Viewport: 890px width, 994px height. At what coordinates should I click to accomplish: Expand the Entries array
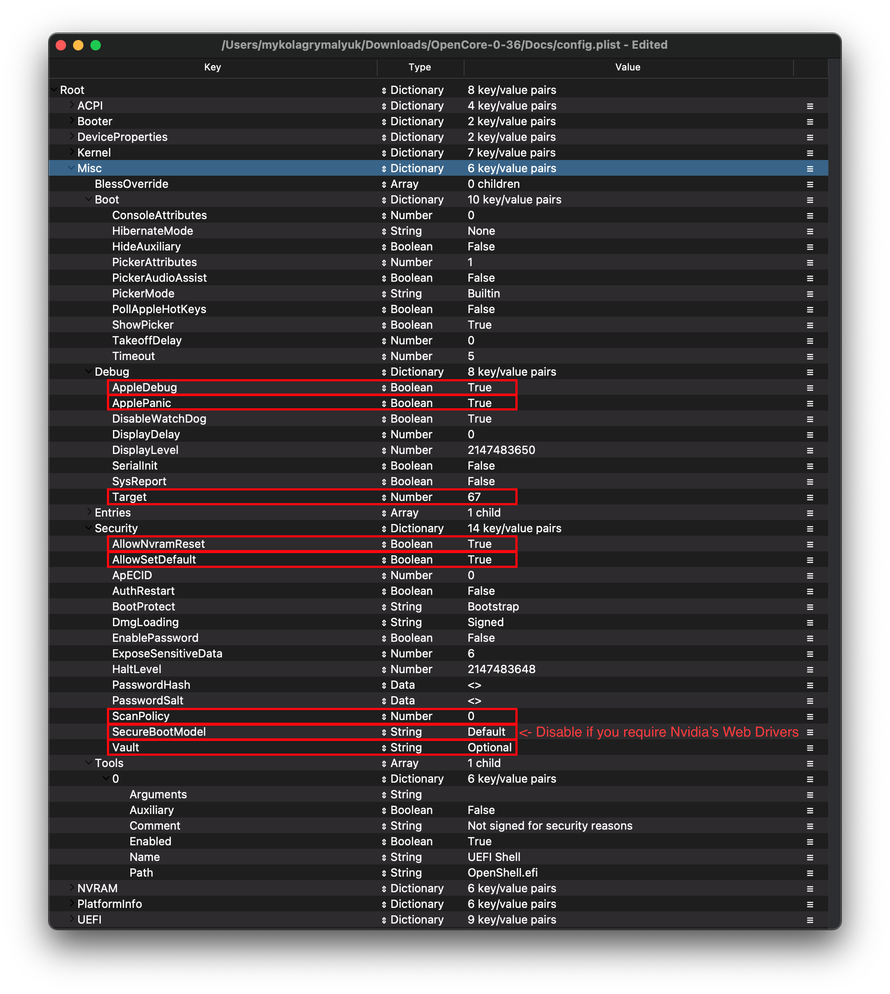pyautogui.click(x=89, y=512)
